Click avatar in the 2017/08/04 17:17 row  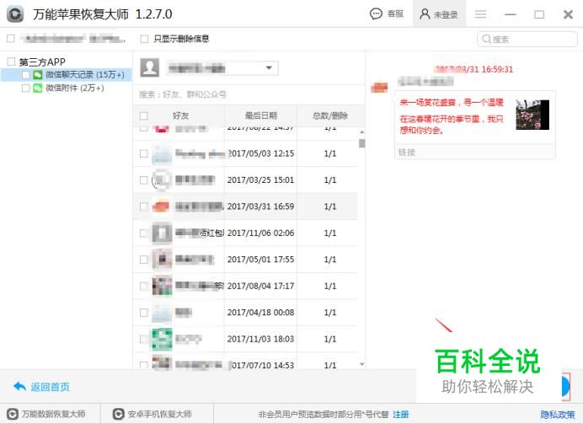click(x=162, y=286)
